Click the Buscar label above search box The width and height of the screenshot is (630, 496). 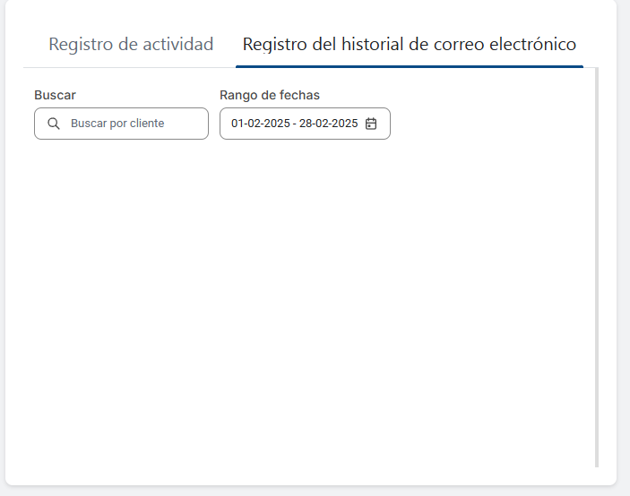(55, 95)
